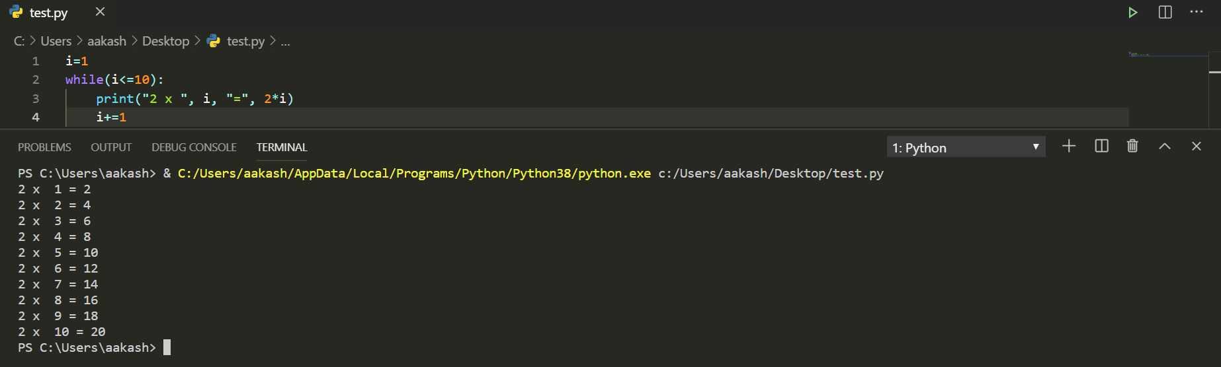Image resolution: width=1221 pixels, height=367 pixels.
Task: Split the terminal pane
Action: (x=1101, y=147)
